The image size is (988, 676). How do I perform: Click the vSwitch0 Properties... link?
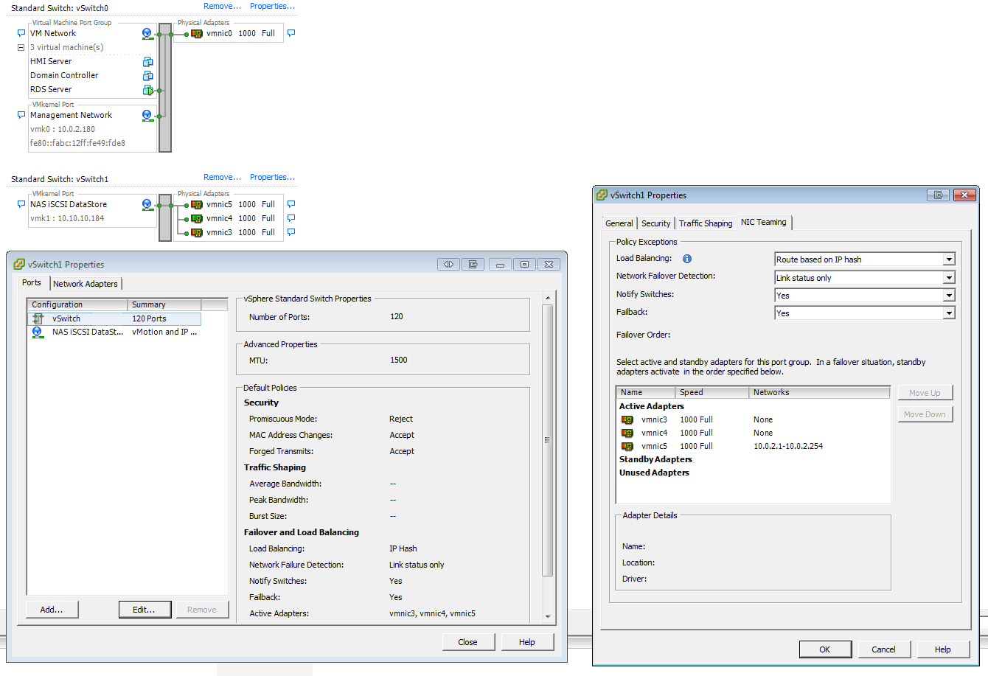coord(272,6)
